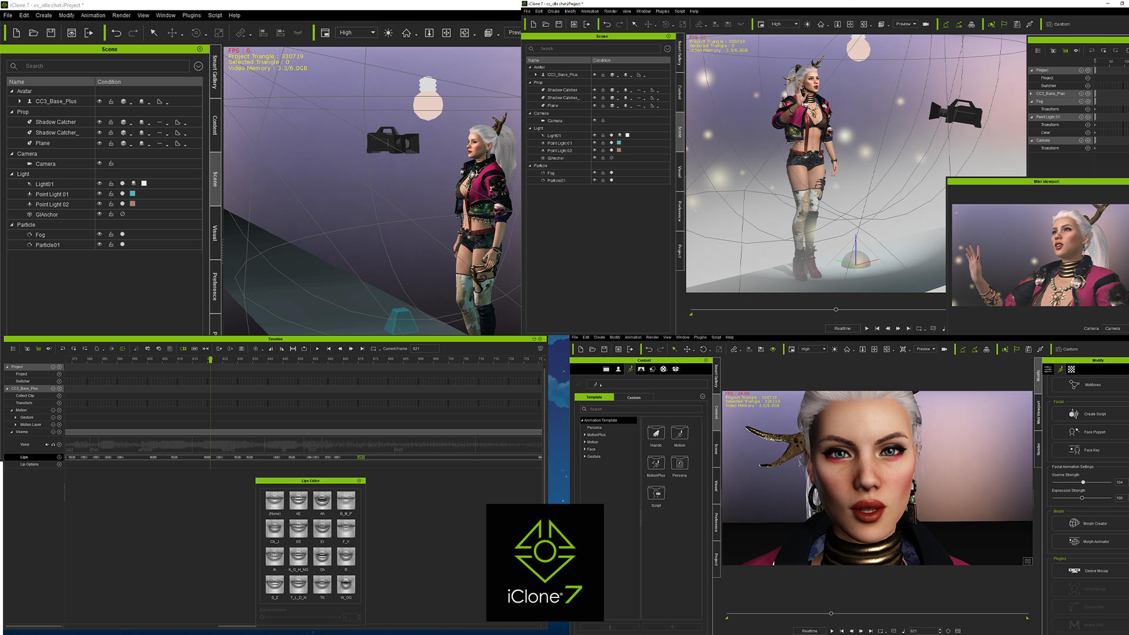The width and height of the screenshot is (1129, 635).
Task: Play the Timeline panel animation
Action: [x=317, y=349]
